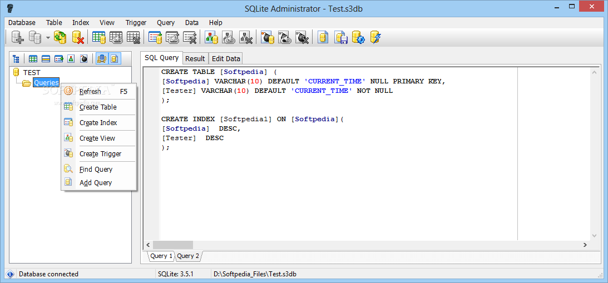Click the Edit Table toolbar icon
This screenshot has width=608, height=283.
pyautogui.click(x=116, y=37)
